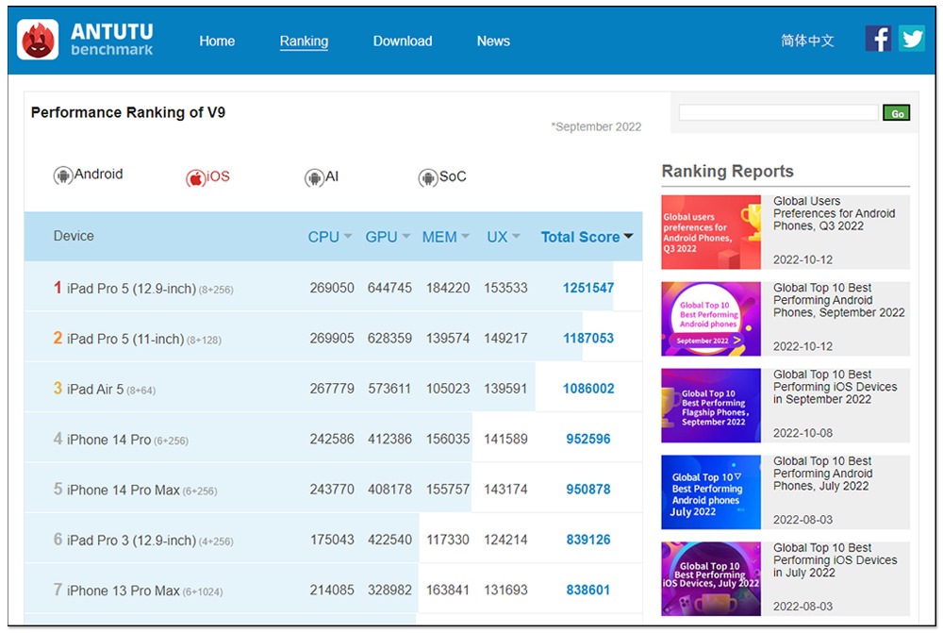Viewport: 943px width, 633px height.
Task: Click the Antutu benchmark flame logo
Action: [x=38, y=40]
